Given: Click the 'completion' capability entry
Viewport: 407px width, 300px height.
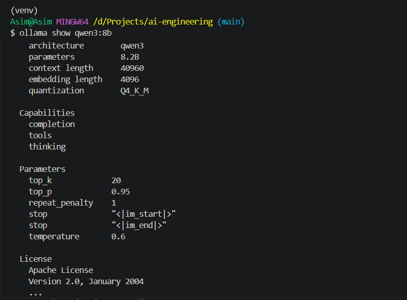Looking at the screenshot, I should (x=52, y=124).
